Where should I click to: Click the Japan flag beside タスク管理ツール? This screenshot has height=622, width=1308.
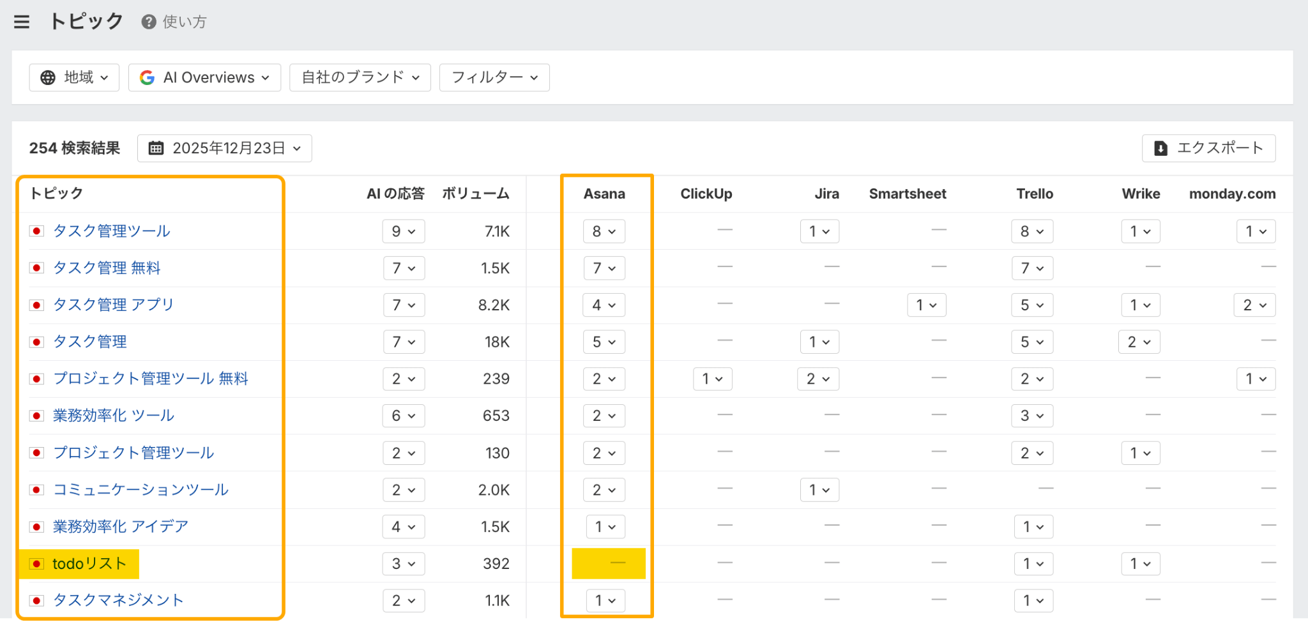[x=37, y=231]
